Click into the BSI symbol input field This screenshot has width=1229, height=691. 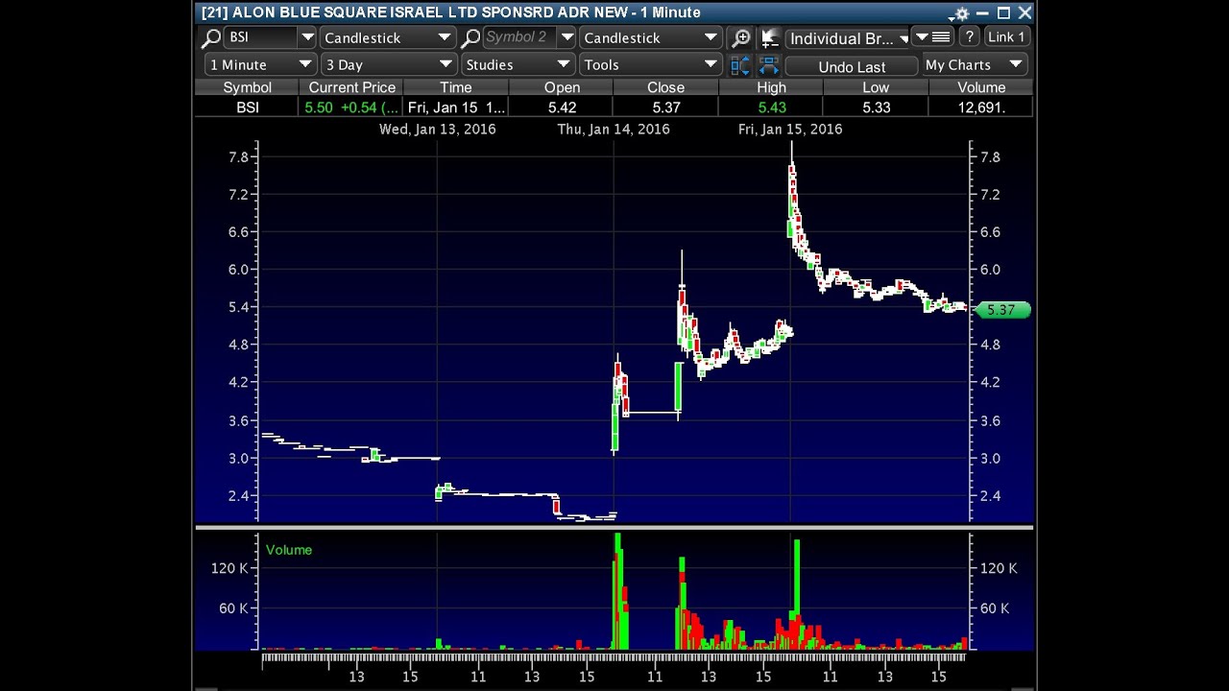tap(260, 37)
